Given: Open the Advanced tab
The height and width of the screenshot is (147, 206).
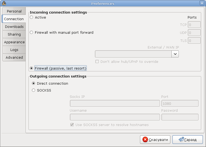Looking at the screenshot, I should coord(14,58).
